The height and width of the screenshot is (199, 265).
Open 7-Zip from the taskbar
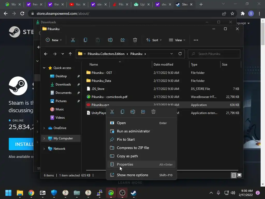(x=43, y=193)
